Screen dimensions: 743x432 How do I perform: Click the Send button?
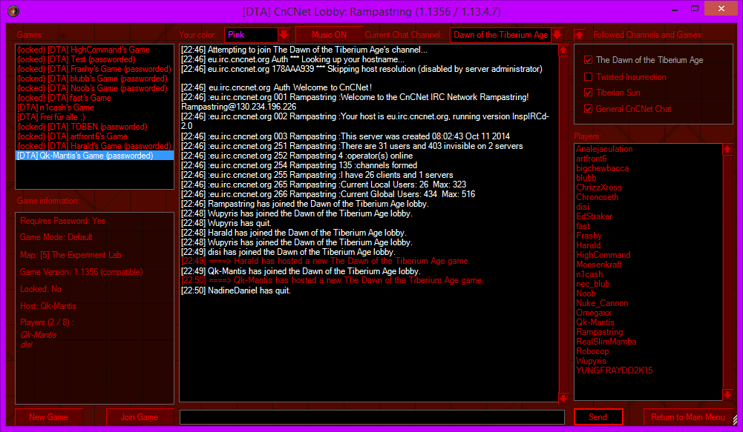(598, 417)
